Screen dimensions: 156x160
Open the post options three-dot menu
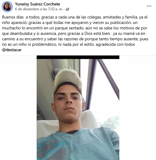coord(149,6)
